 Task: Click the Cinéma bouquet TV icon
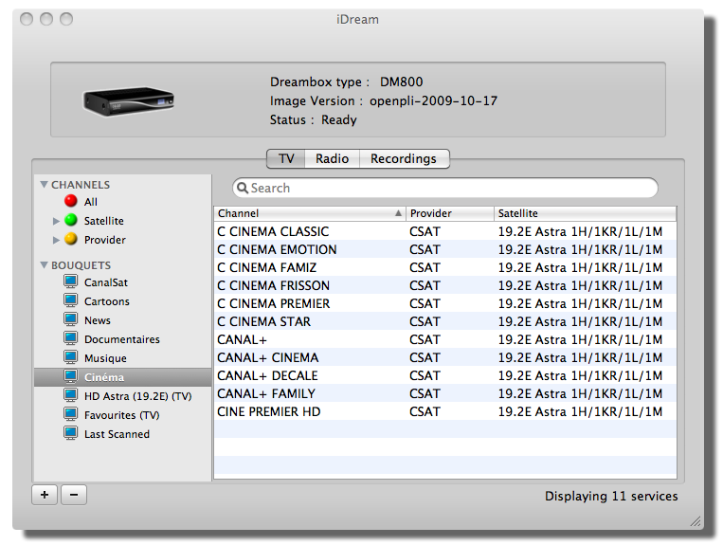(70, 376)
